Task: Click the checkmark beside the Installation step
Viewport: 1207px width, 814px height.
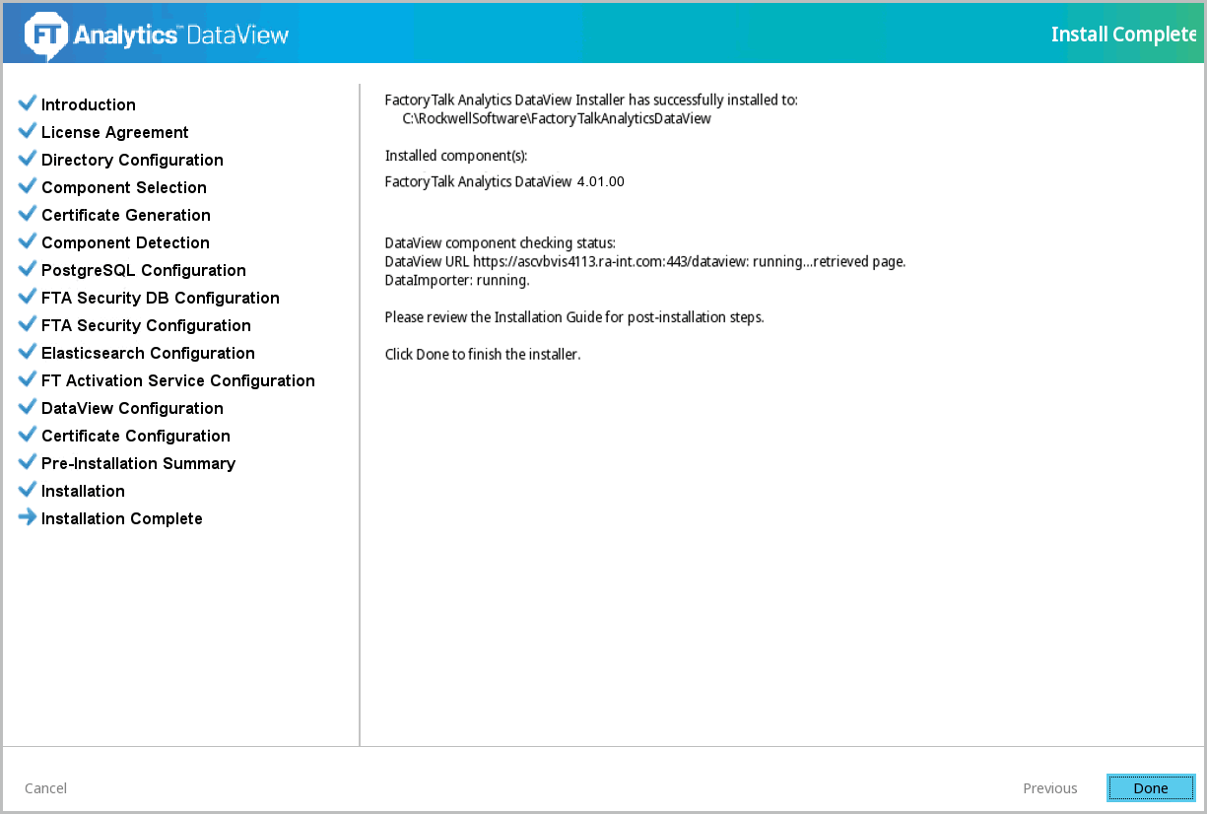Action: tap(28, 490)
